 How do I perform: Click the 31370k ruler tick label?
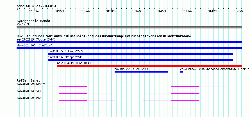coord(85,11)
